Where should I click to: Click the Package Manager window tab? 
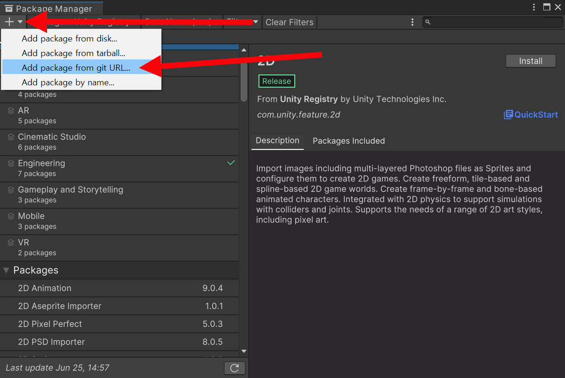[52, 8]
